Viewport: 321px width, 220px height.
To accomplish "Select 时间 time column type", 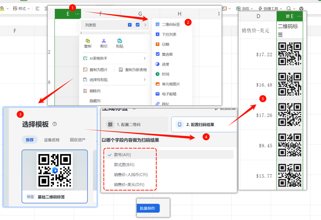I will (x=163, y=74).
